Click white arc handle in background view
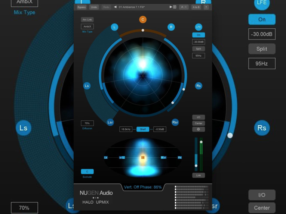 click(230, 135)
